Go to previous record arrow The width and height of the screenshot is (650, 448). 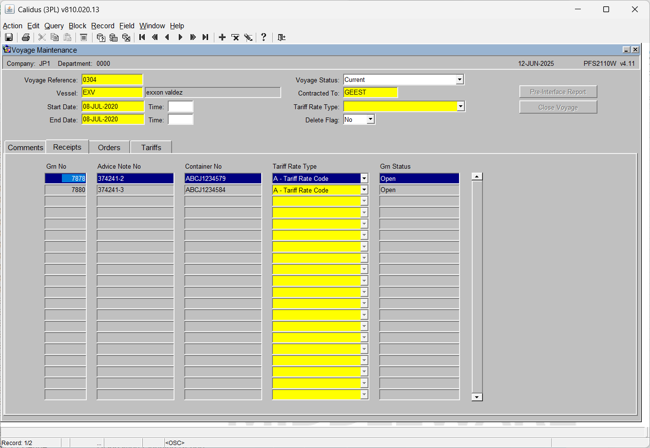tap(167, 38)
